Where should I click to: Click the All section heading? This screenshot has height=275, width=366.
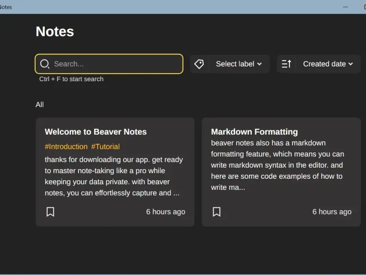(40, 105)
